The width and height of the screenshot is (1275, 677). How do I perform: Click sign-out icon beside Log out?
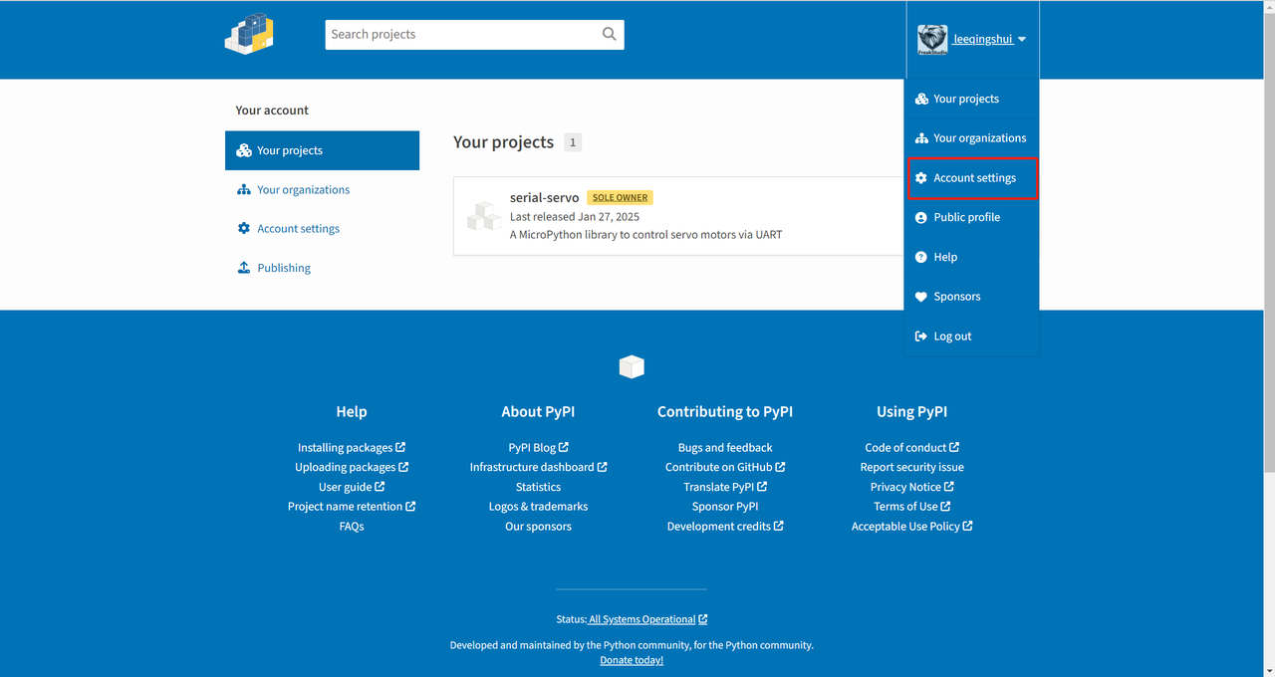[x=921, y=337]
